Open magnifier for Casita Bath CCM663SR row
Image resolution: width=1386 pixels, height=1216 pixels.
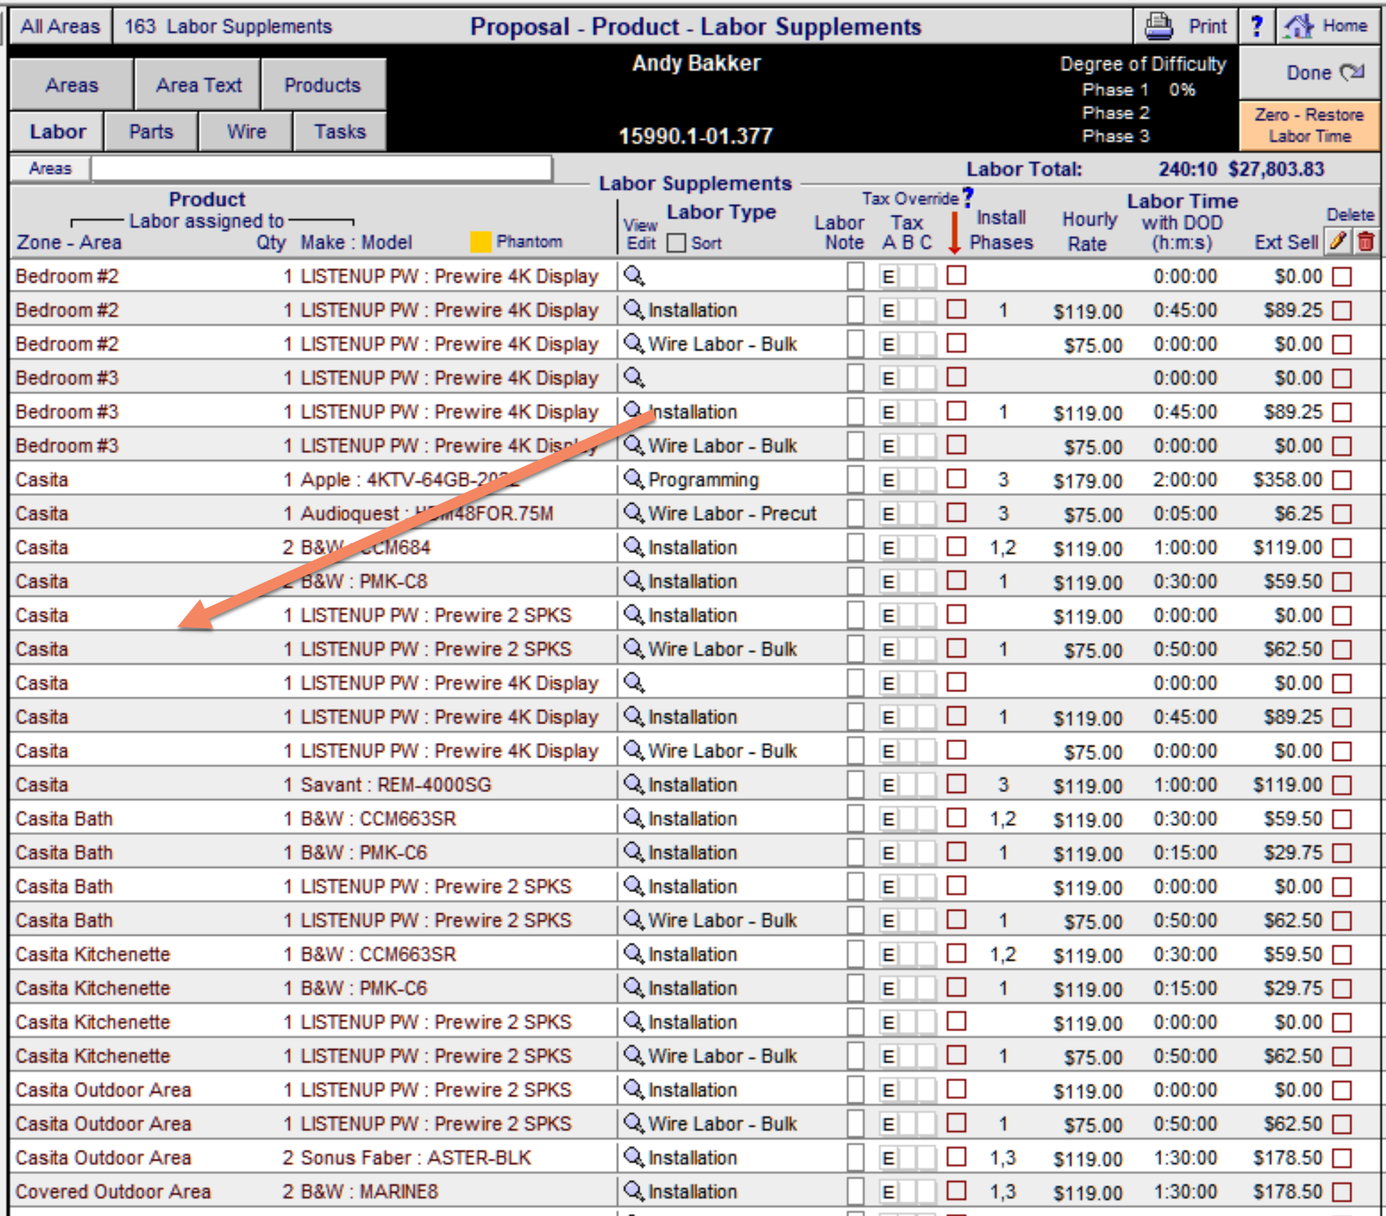(634, 818)
